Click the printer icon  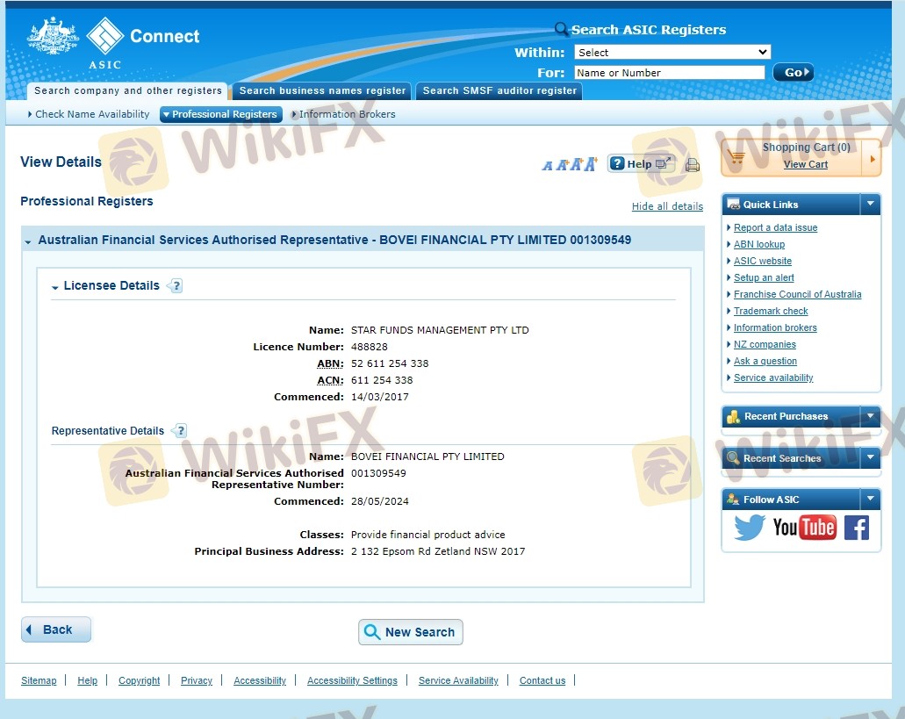point(693,165)
